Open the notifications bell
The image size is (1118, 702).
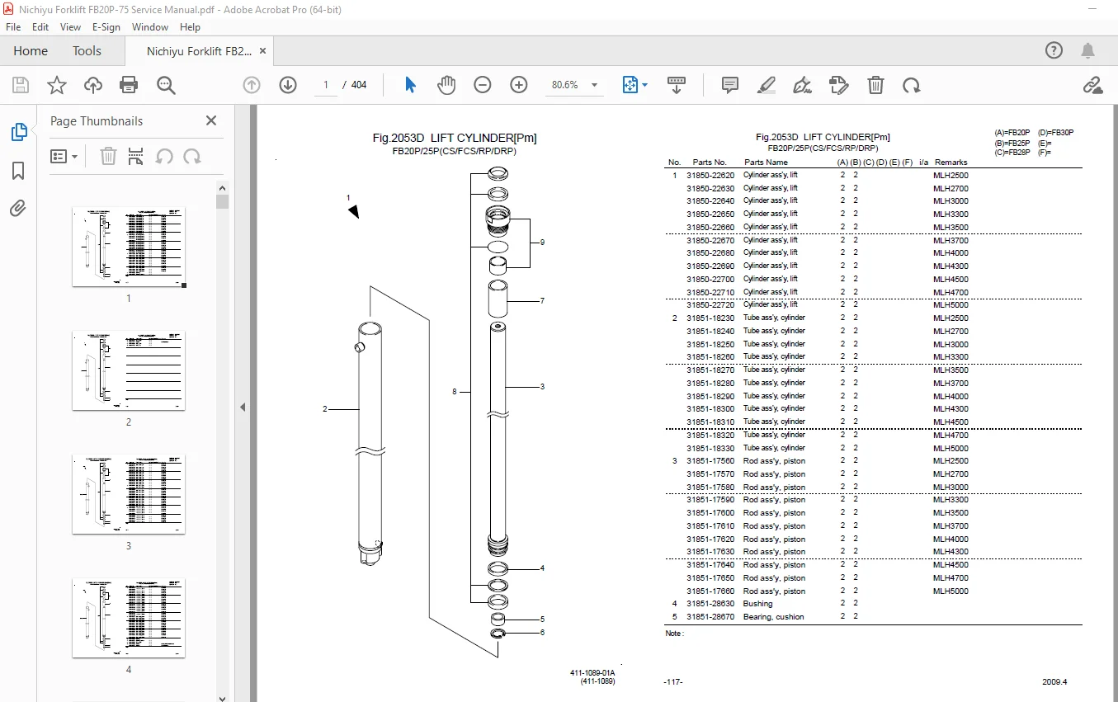1088,50
